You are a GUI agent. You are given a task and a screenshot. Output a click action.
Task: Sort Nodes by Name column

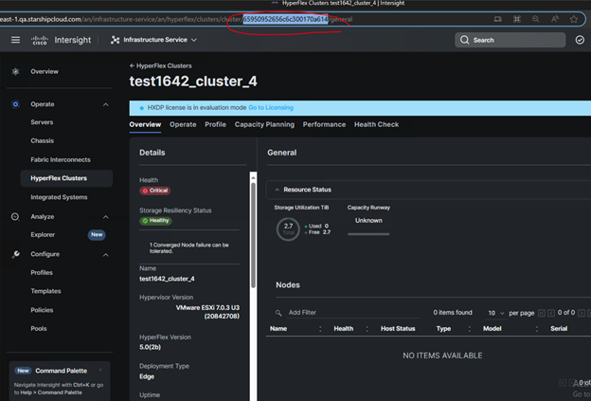(x=278, y=329)
